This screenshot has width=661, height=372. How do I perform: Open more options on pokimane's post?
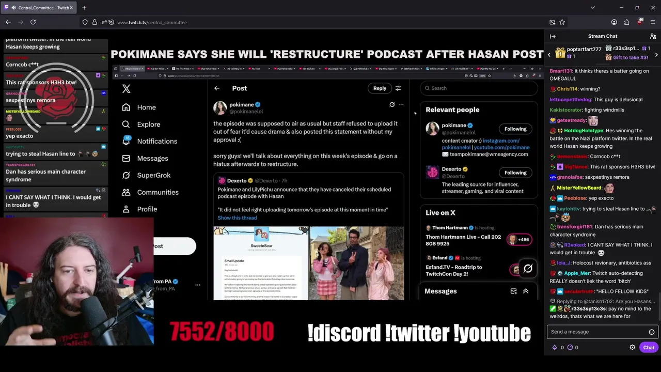point(401,105)
